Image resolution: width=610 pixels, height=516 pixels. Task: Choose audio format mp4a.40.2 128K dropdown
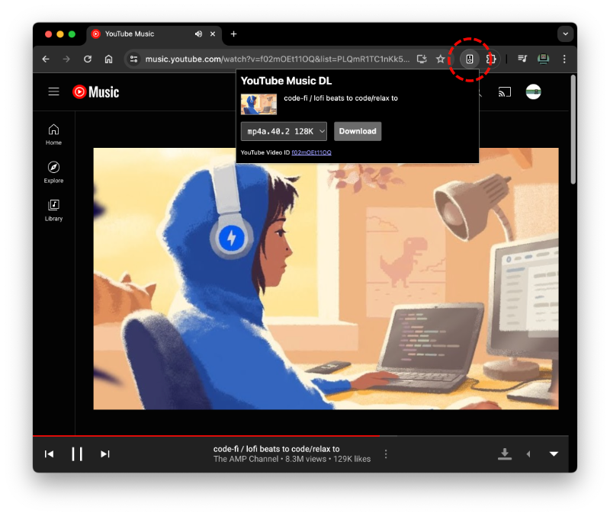click(284, 131)
